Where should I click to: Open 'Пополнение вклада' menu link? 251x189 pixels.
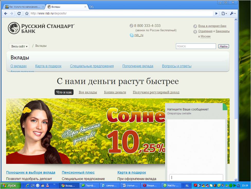pos(138,66)
